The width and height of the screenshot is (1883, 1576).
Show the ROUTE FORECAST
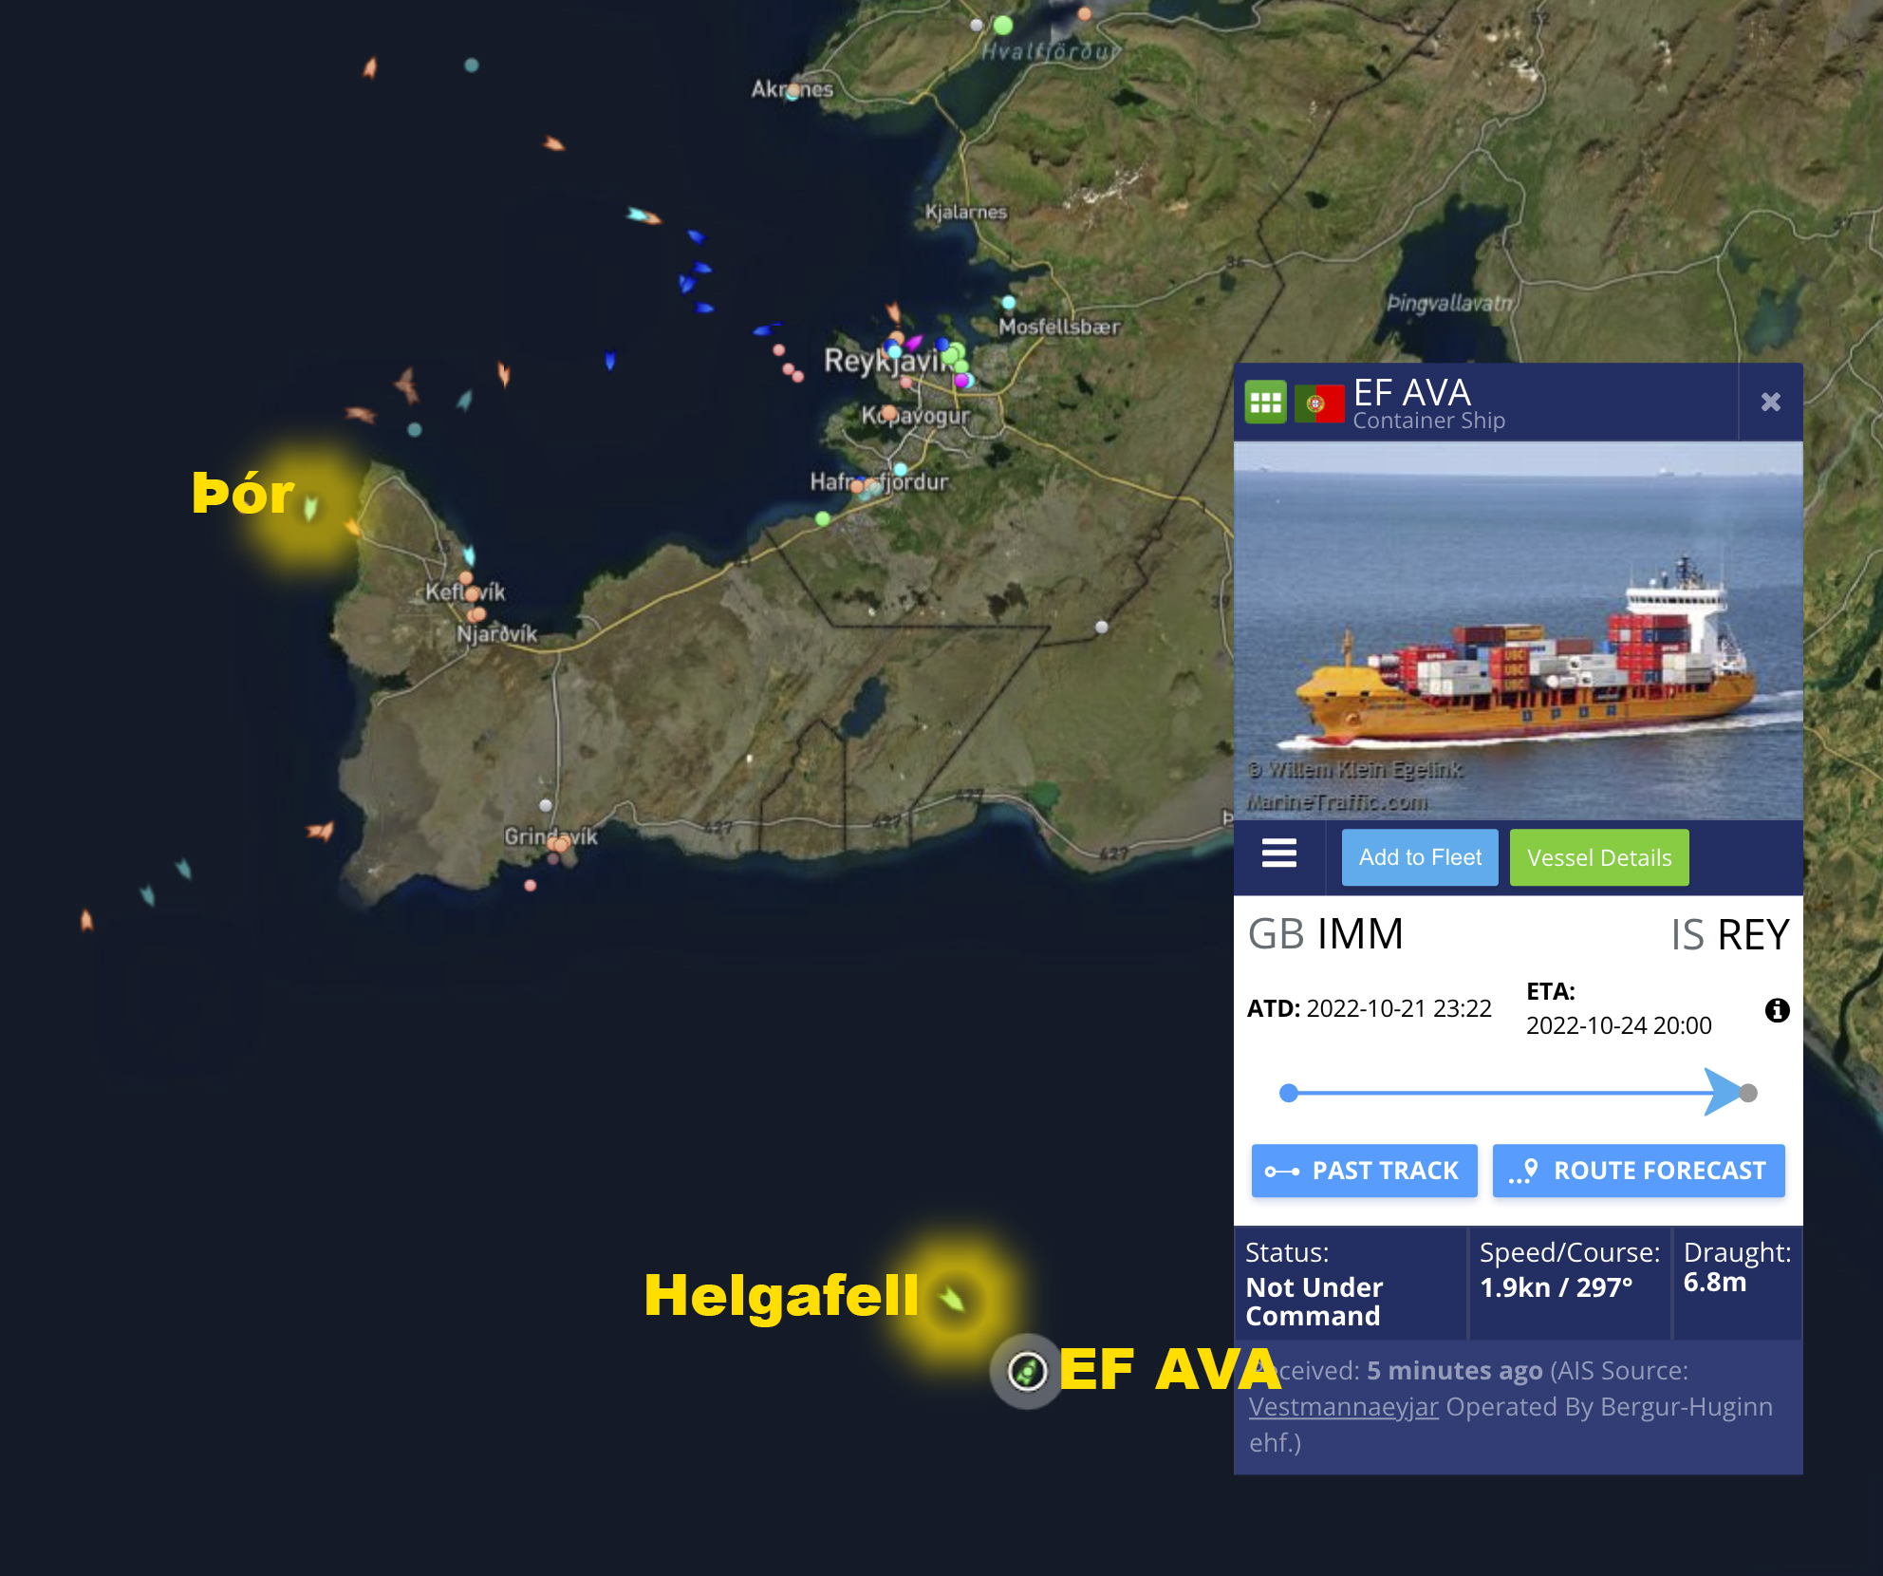pos(1638,1171)
